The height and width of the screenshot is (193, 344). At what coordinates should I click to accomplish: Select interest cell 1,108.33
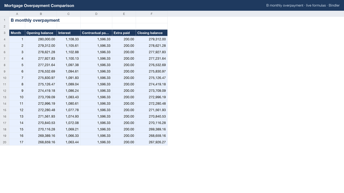pyautogui.click(x=69, y=39)
